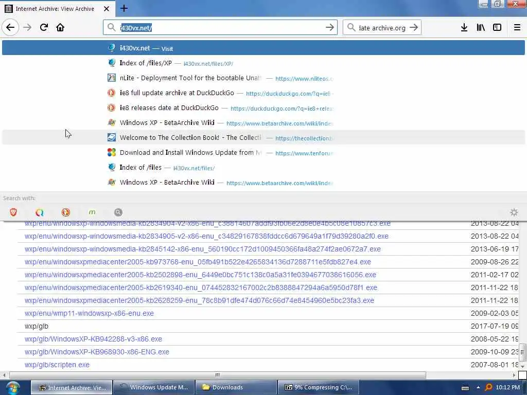Click the orange magnifier tray icon
Image resolution: width=527 pixels, height=395 pixels.
tap(489, 388)
